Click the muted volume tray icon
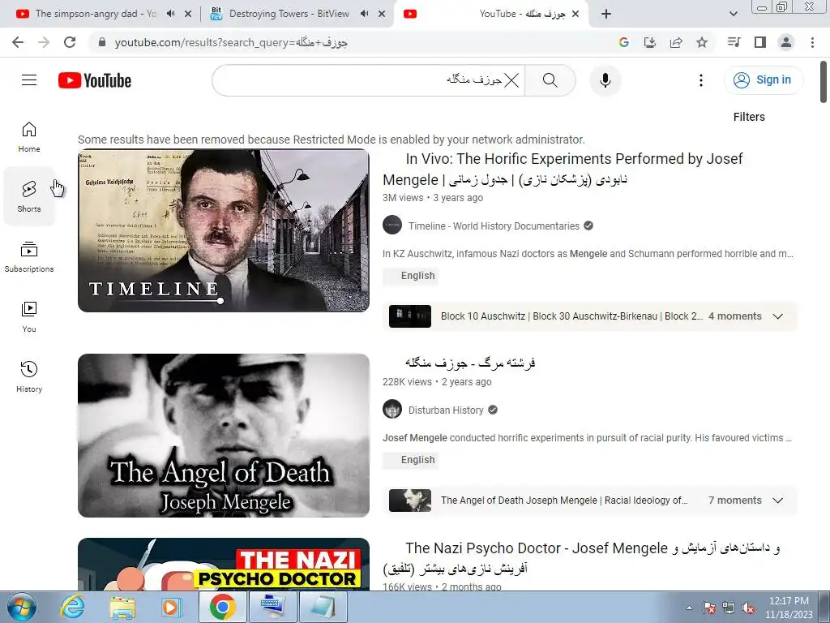 748,608
